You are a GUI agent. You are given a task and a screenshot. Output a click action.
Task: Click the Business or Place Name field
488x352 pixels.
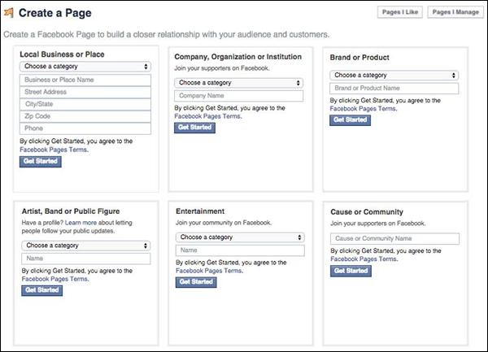point(85,80)
